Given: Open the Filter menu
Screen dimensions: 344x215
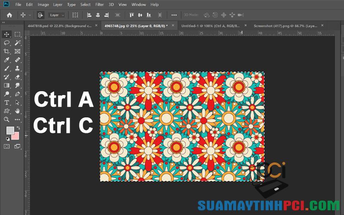Looking at the screenshot, I should pyautogui.click(x=100, y=4).
